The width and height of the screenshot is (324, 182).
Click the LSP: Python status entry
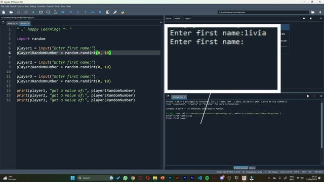[271, 172]
